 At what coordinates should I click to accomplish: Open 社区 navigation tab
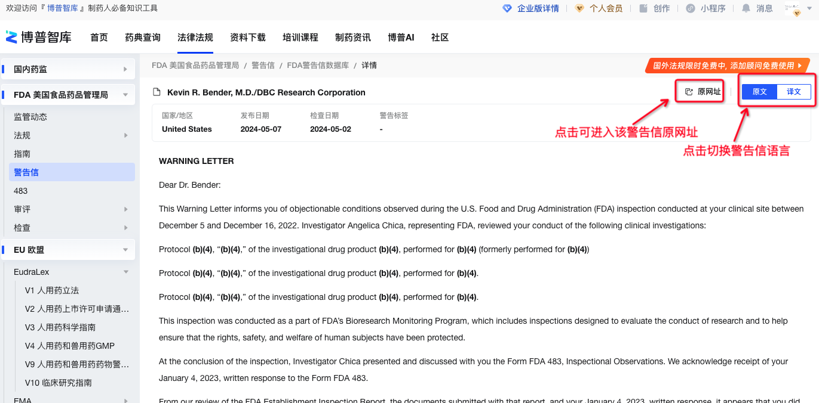point(440,37)
